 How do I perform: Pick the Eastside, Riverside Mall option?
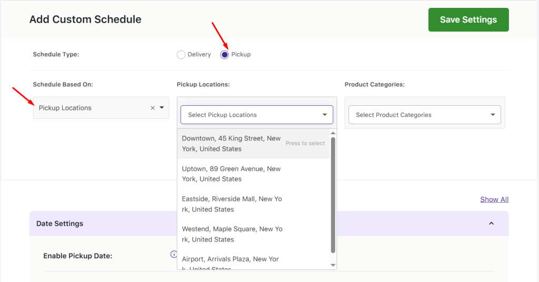tap(231, 204)
